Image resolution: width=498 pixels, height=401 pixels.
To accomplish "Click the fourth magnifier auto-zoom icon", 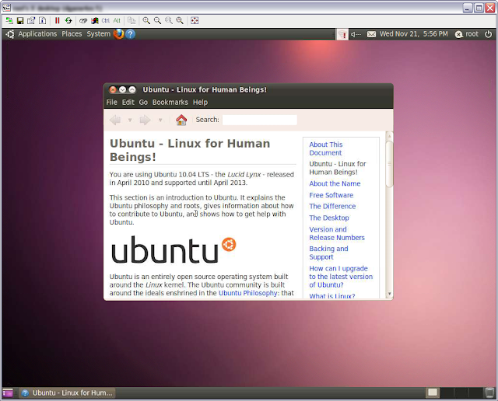I will tap(180, 21).
